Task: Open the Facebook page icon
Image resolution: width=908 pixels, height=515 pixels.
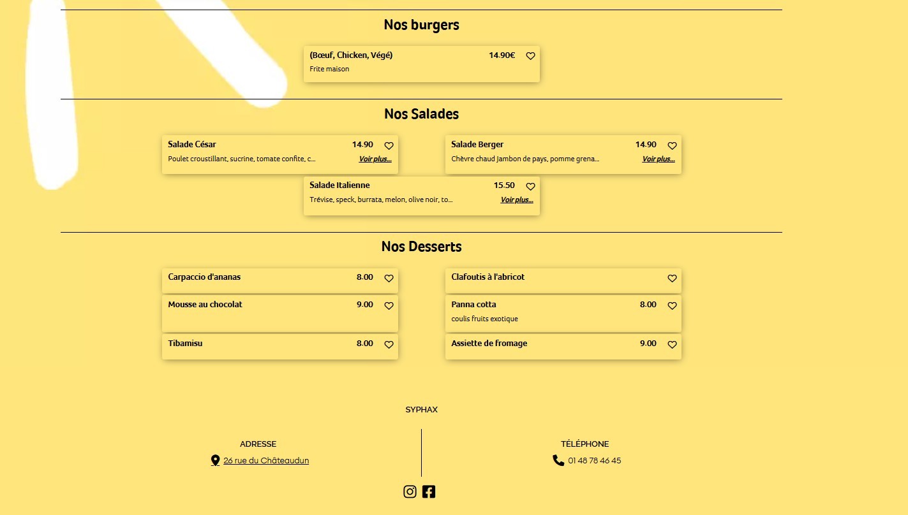Action: tap(429, 491)
